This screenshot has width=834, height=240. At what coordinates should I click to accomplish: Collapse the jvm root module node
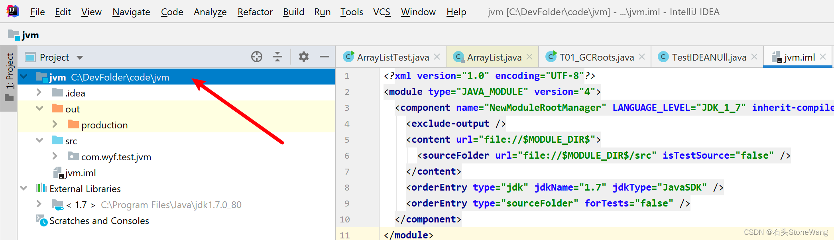[x=24, y=77]
